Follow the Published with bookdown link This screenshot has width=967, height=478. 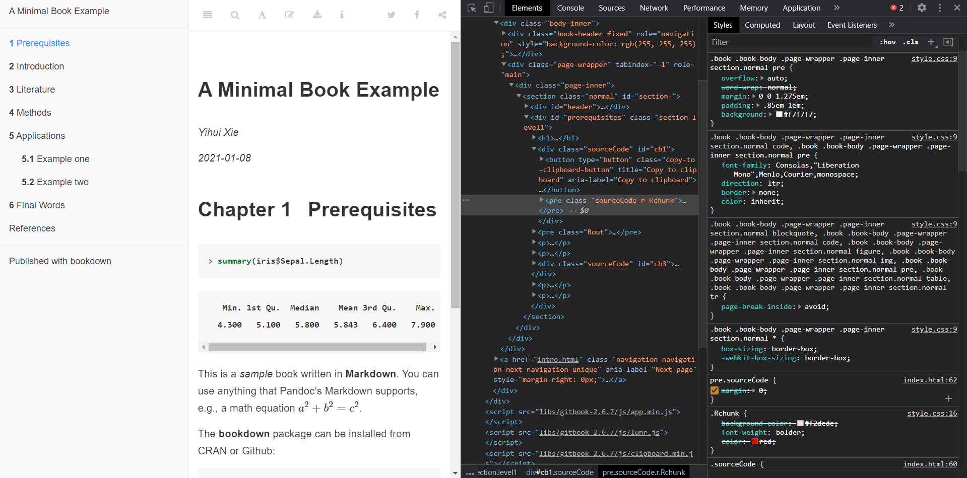60,261
